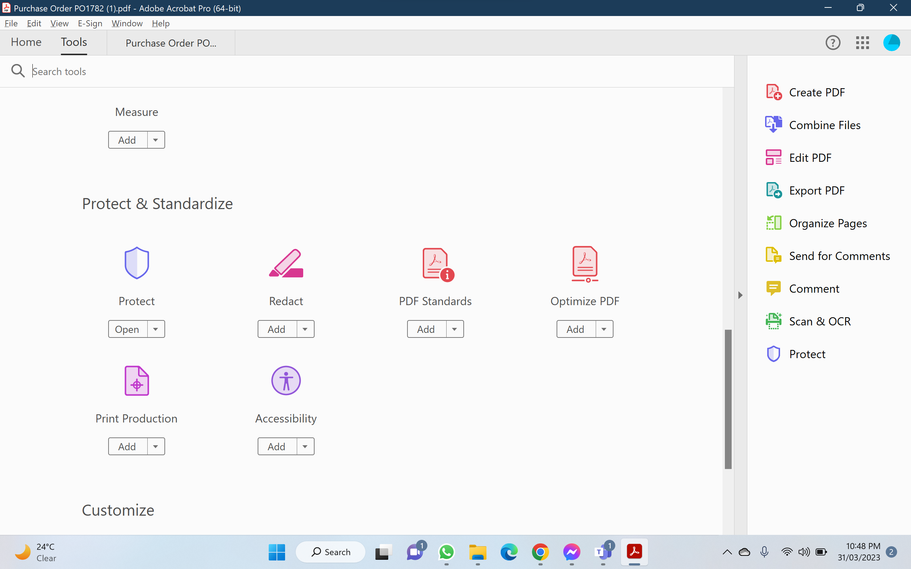
Task: Open the Organize Pages sidebar icon
Action: pyautogui.click(x=774, y=222)
